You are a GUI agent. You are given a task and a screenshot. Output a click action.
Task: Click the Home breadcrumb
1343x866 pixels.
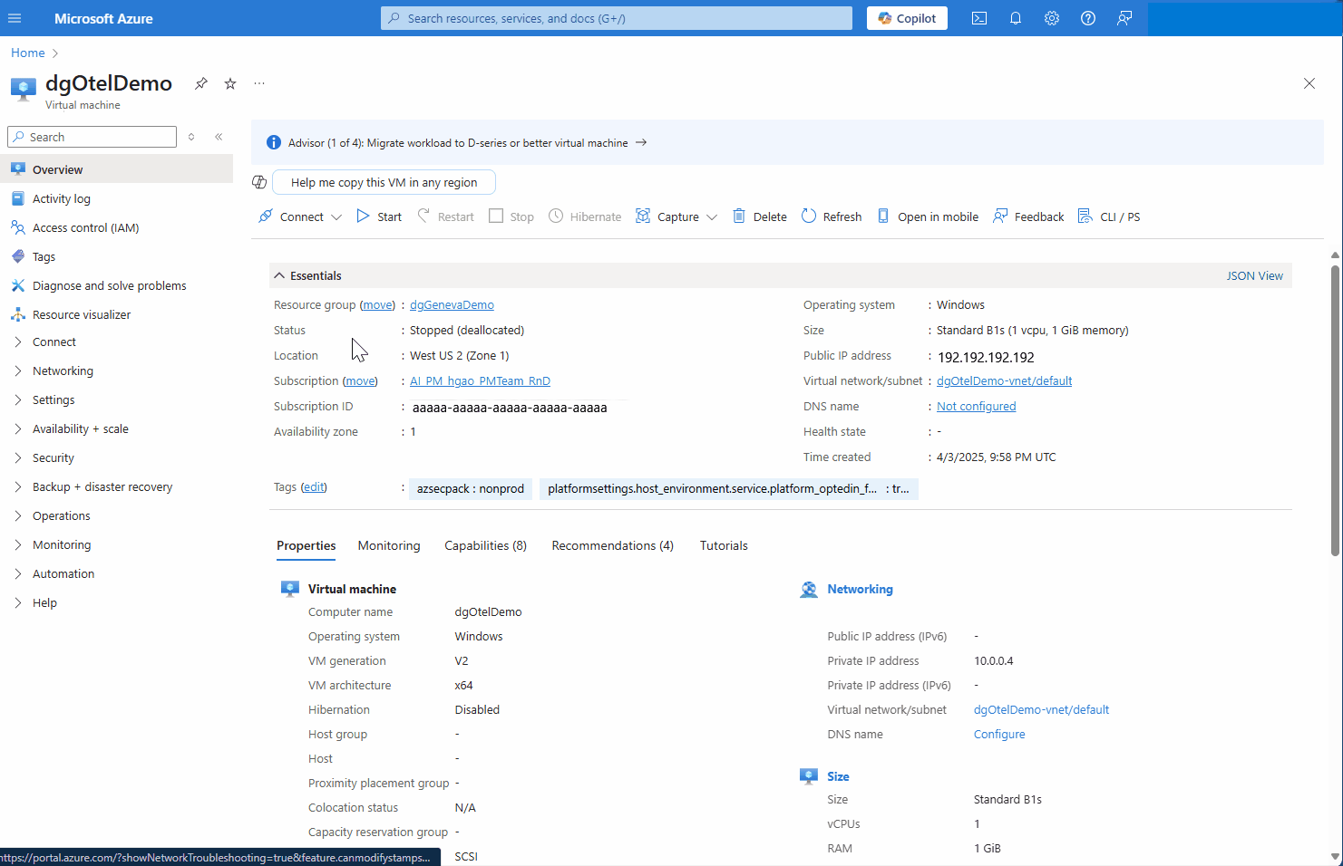[28, 53]
